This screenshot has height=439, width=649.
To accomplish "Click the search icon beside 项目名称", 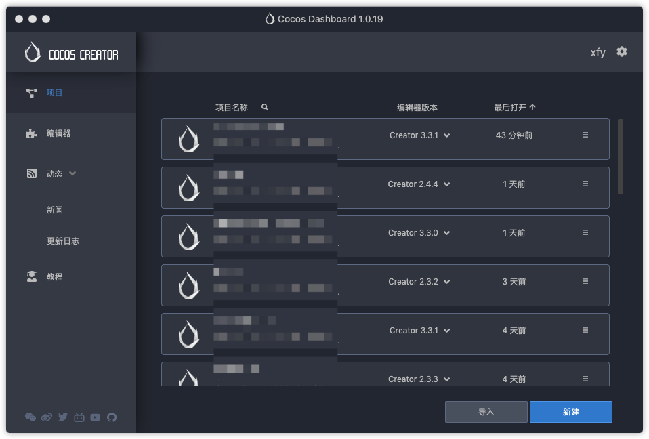I will (265, 107).
